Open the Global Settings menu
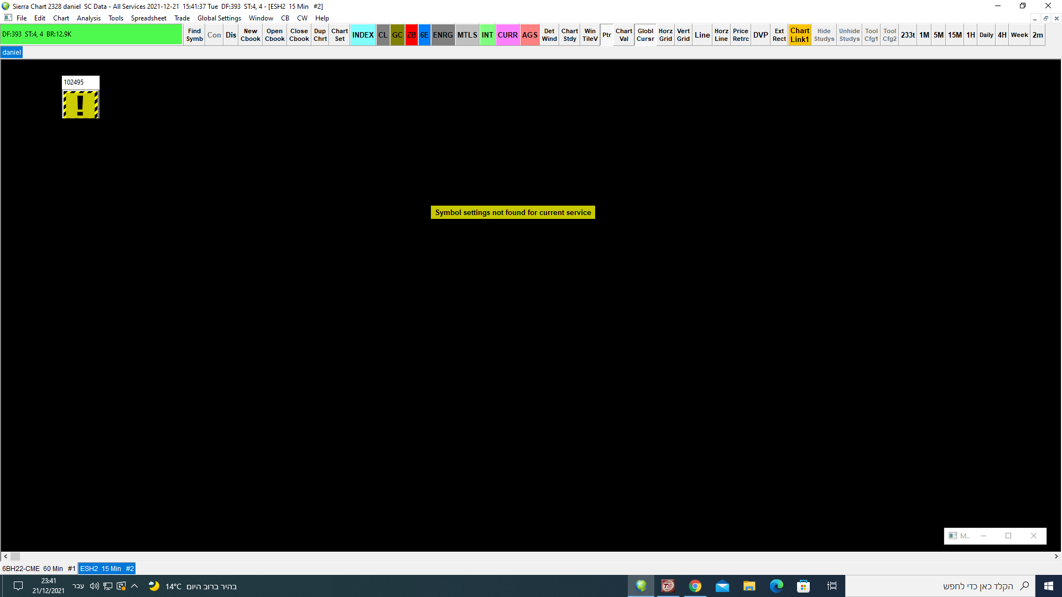This screenshot has width=1062, height=597. [219, 18]
